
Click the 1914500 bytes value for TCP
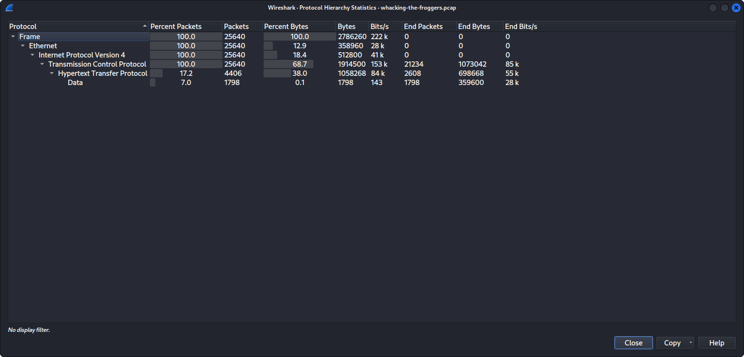pyautogui.click(x=352, y=64)
